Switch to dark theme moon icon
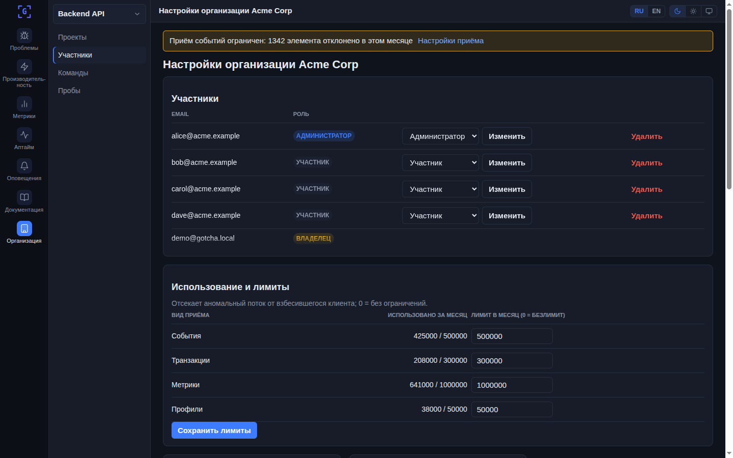Viewport: 733px width, 458px height. [678, 11]
